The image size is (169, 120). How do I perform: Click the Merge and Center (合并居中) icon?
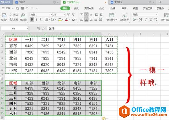click(x=112, y=15)
